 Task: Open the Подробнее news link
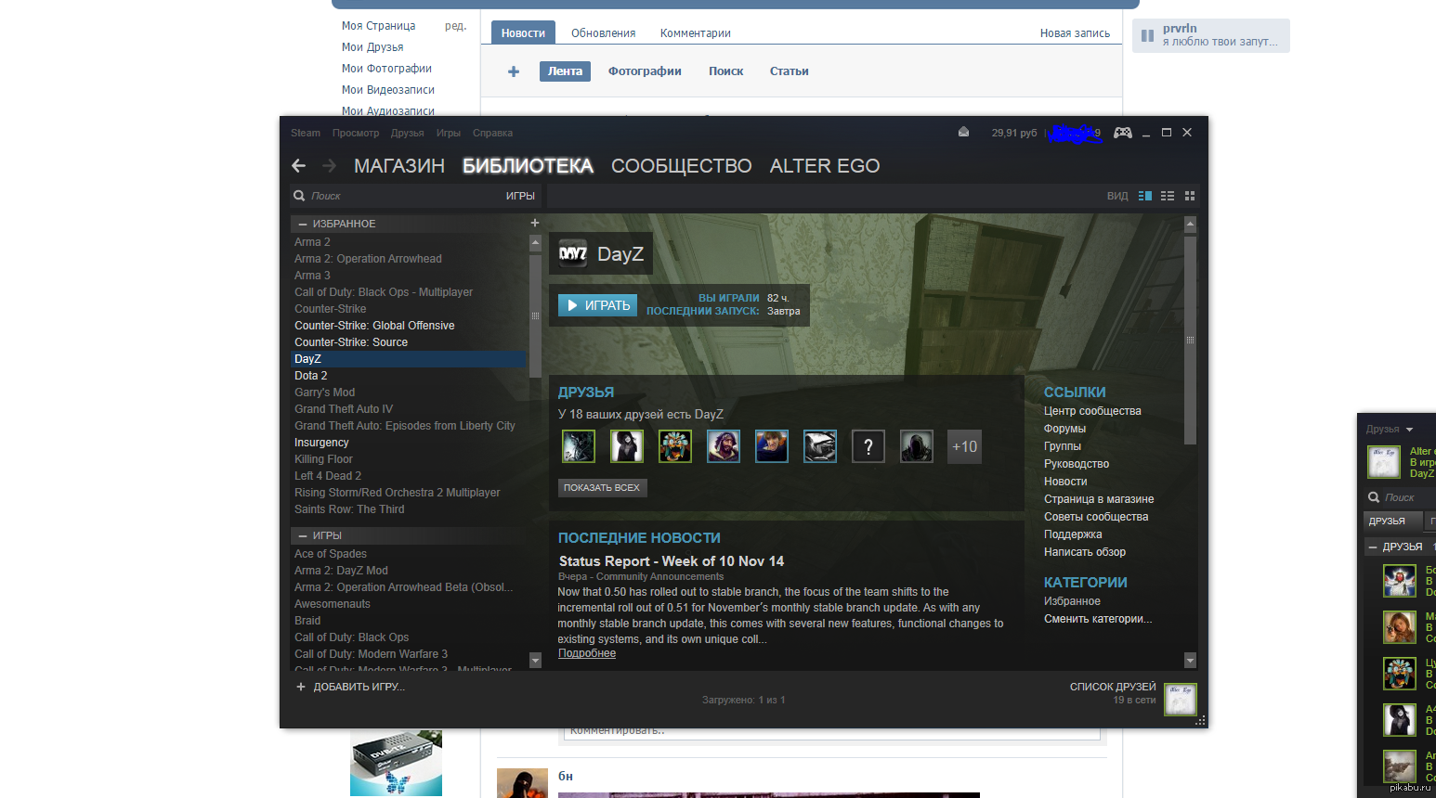click(586, 653)
